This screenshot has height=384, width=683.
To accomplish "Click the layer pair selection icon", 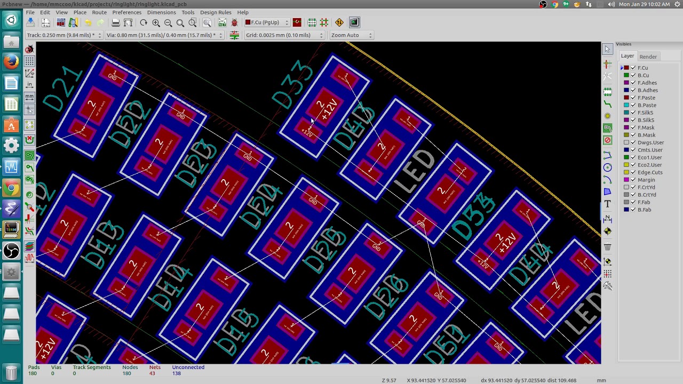I will 297,22.
